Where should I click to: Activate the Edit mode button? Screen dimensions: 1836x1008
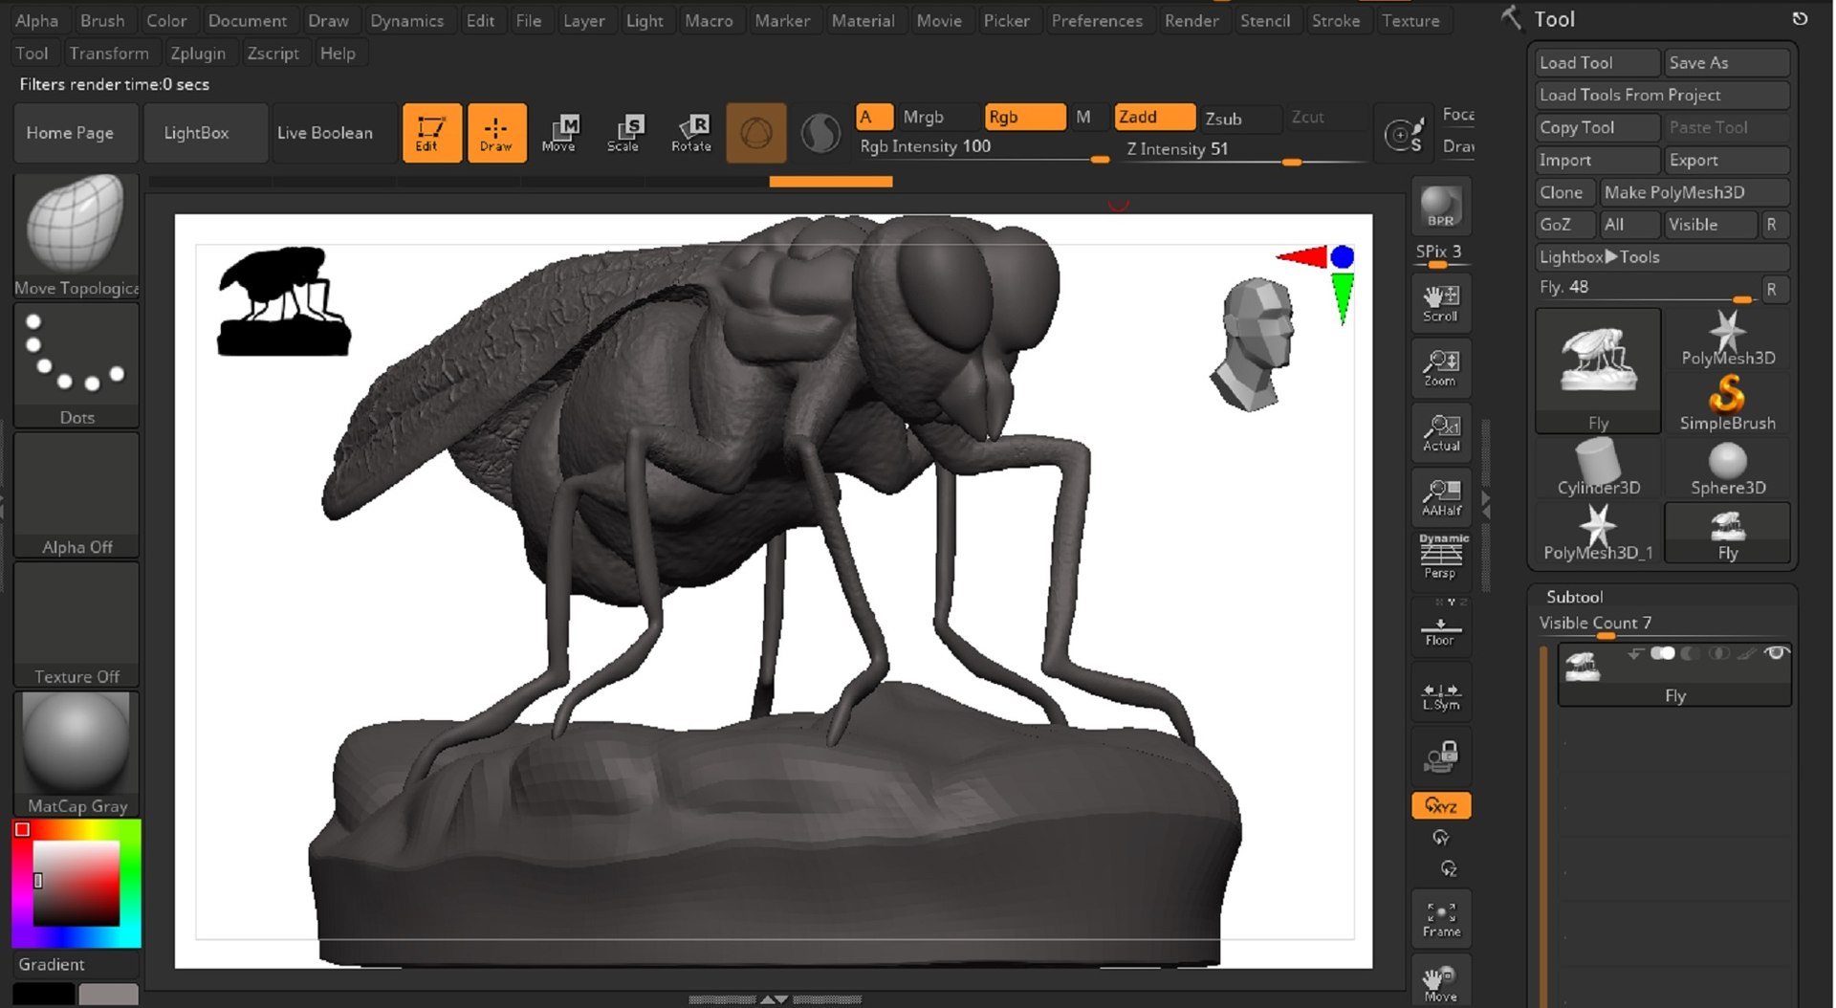(431, 133)
